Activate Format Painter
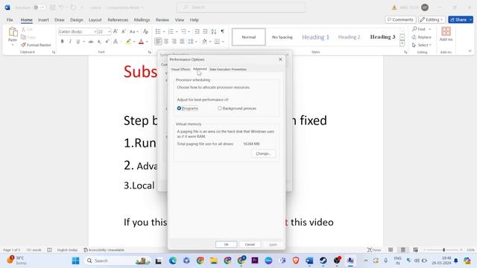 pyautogui.click(x=36, y=45)
